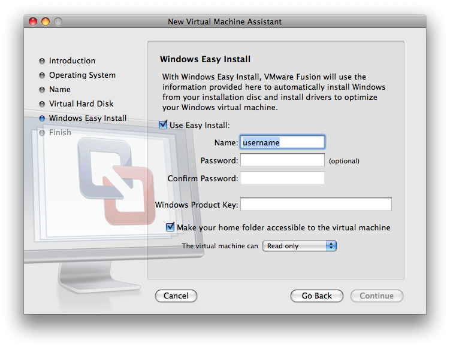The width and height of the screenshot is (450, 347).
Task: Focus the Password input field
Action: pos(282,160)
